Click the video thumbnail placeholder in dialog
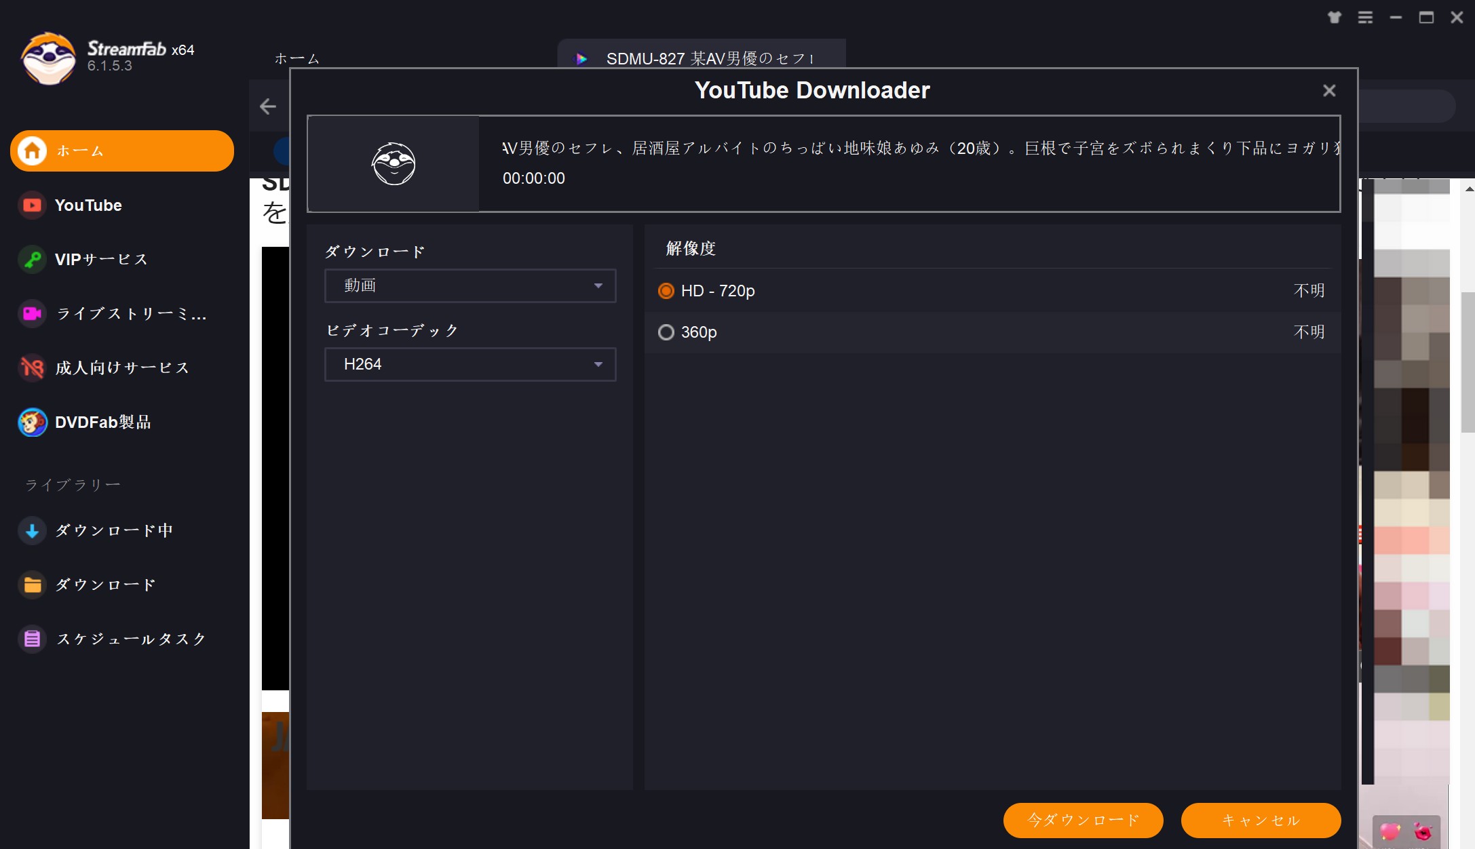 coord(394,163)
